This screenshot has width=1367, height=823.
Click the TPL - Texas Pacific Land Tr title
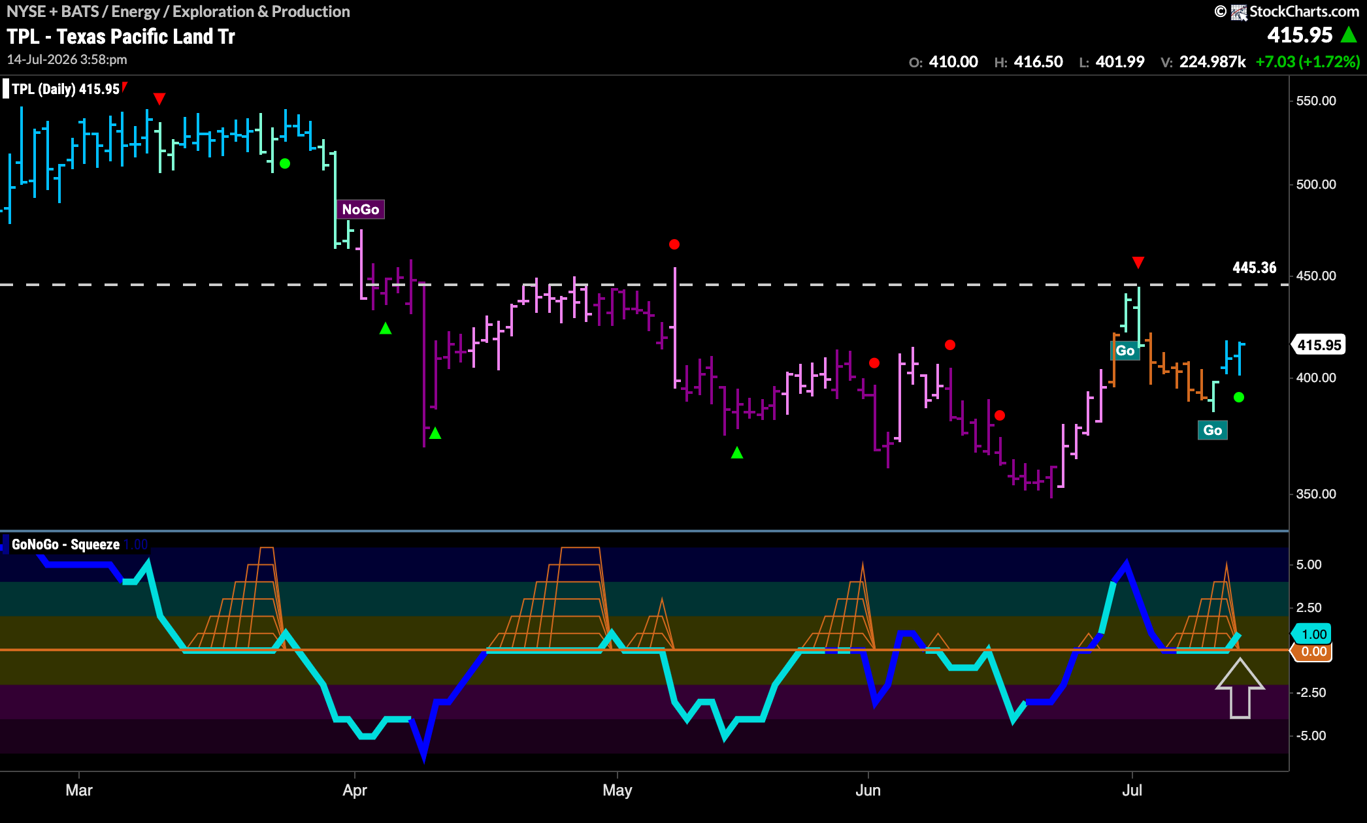[121, 37]
